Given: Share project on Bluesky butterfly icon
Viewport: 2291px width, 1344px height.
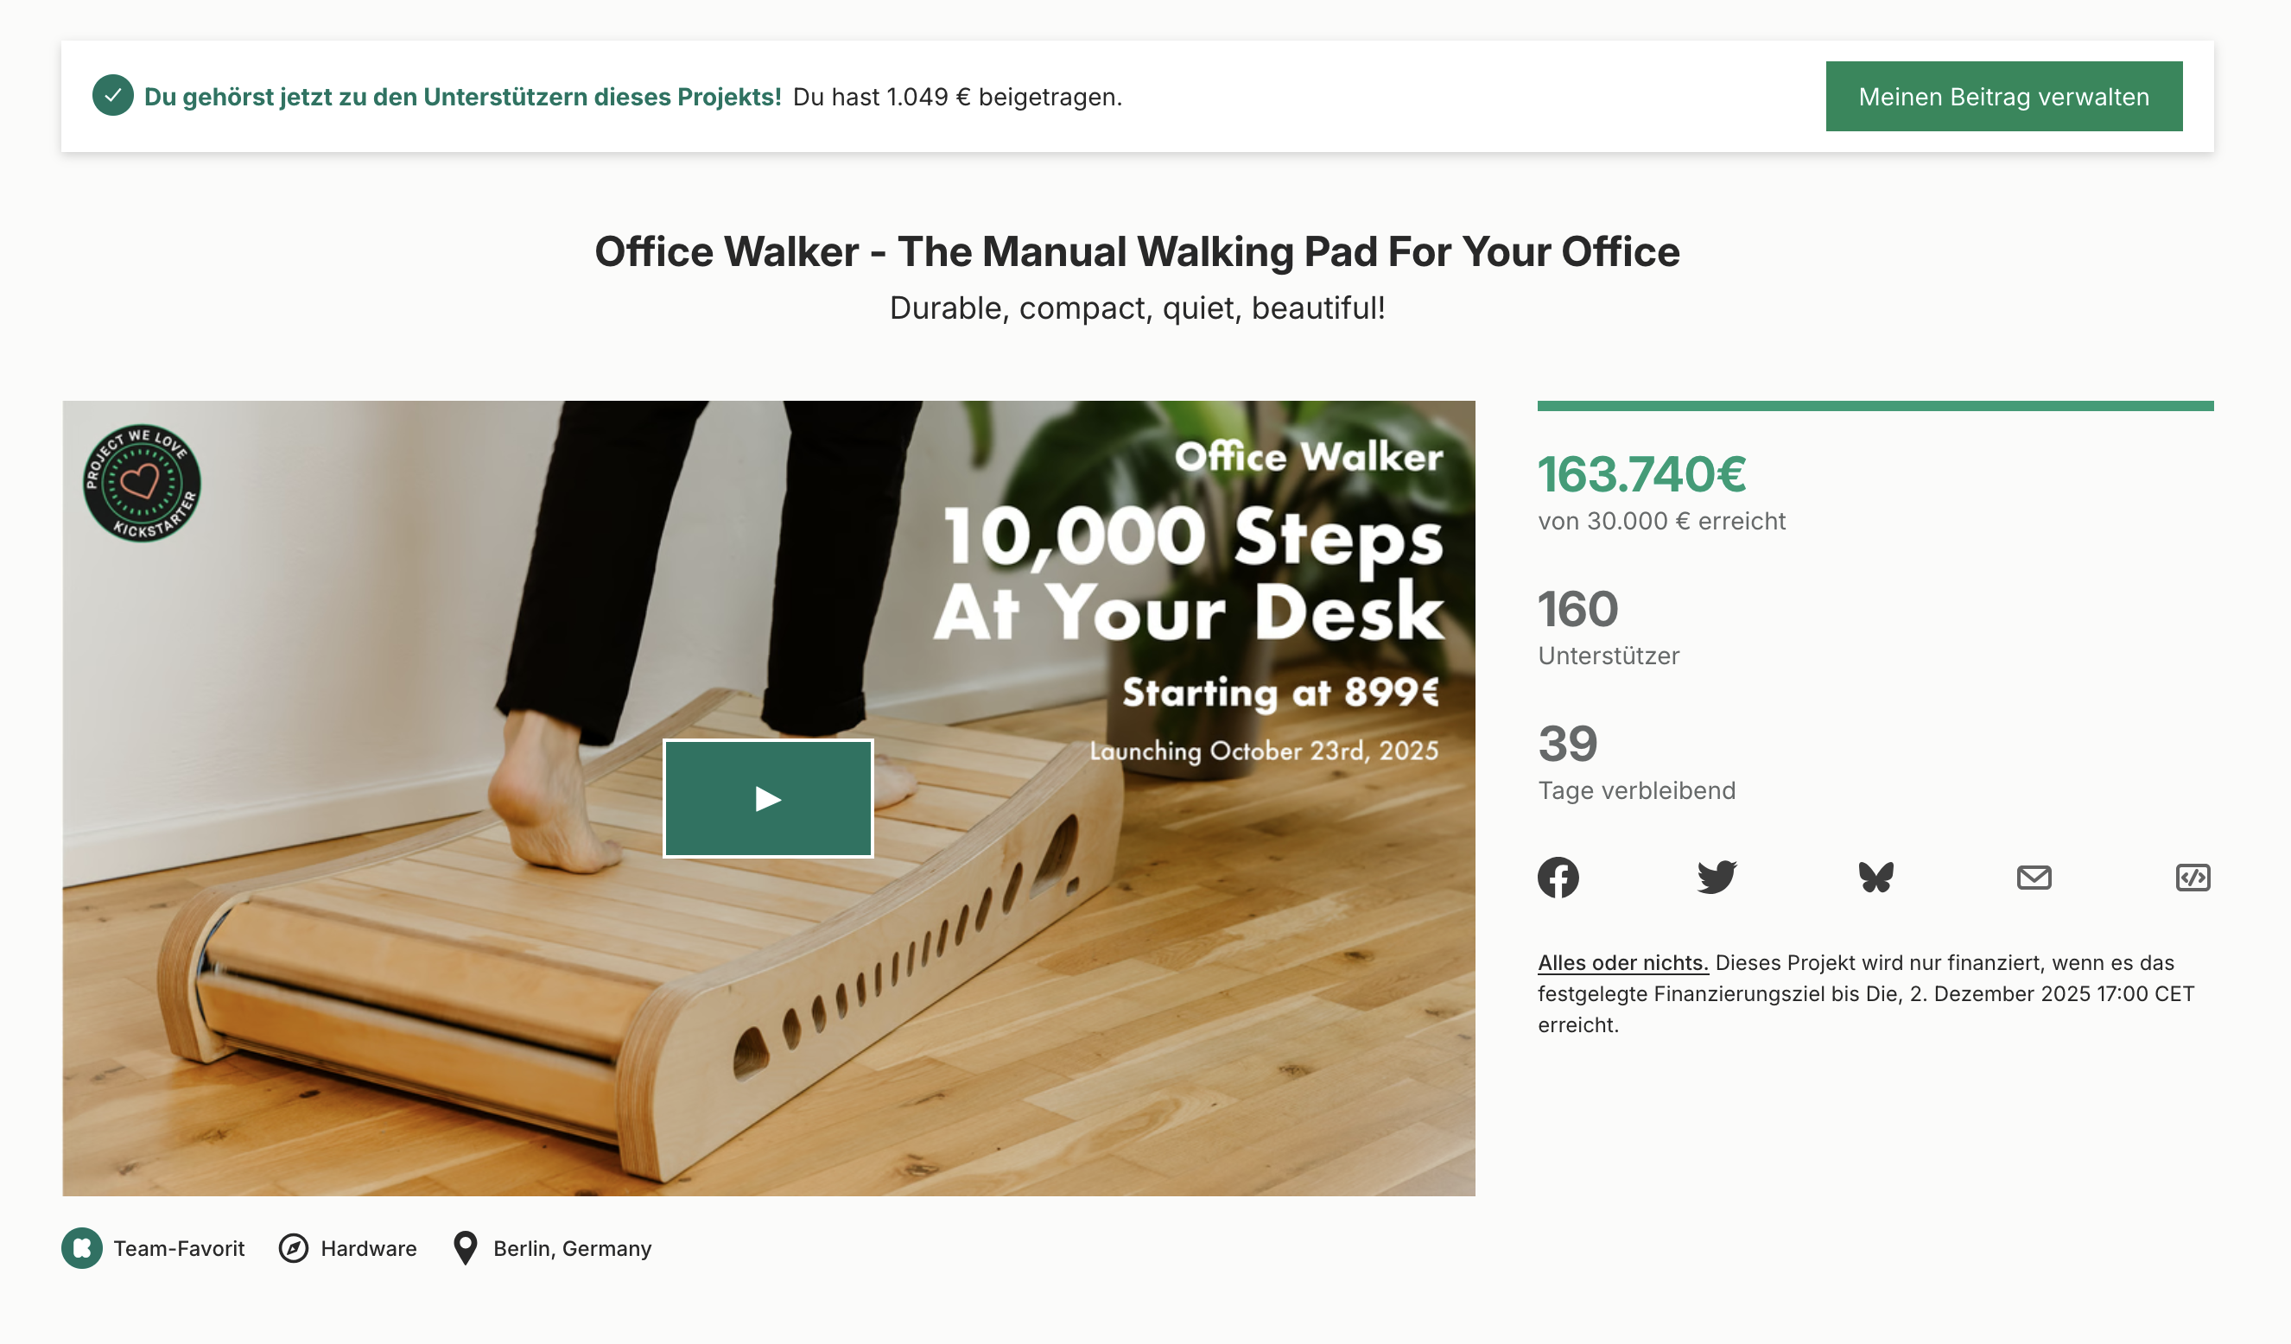Looking at the screenshot, I should (1876, 878).
